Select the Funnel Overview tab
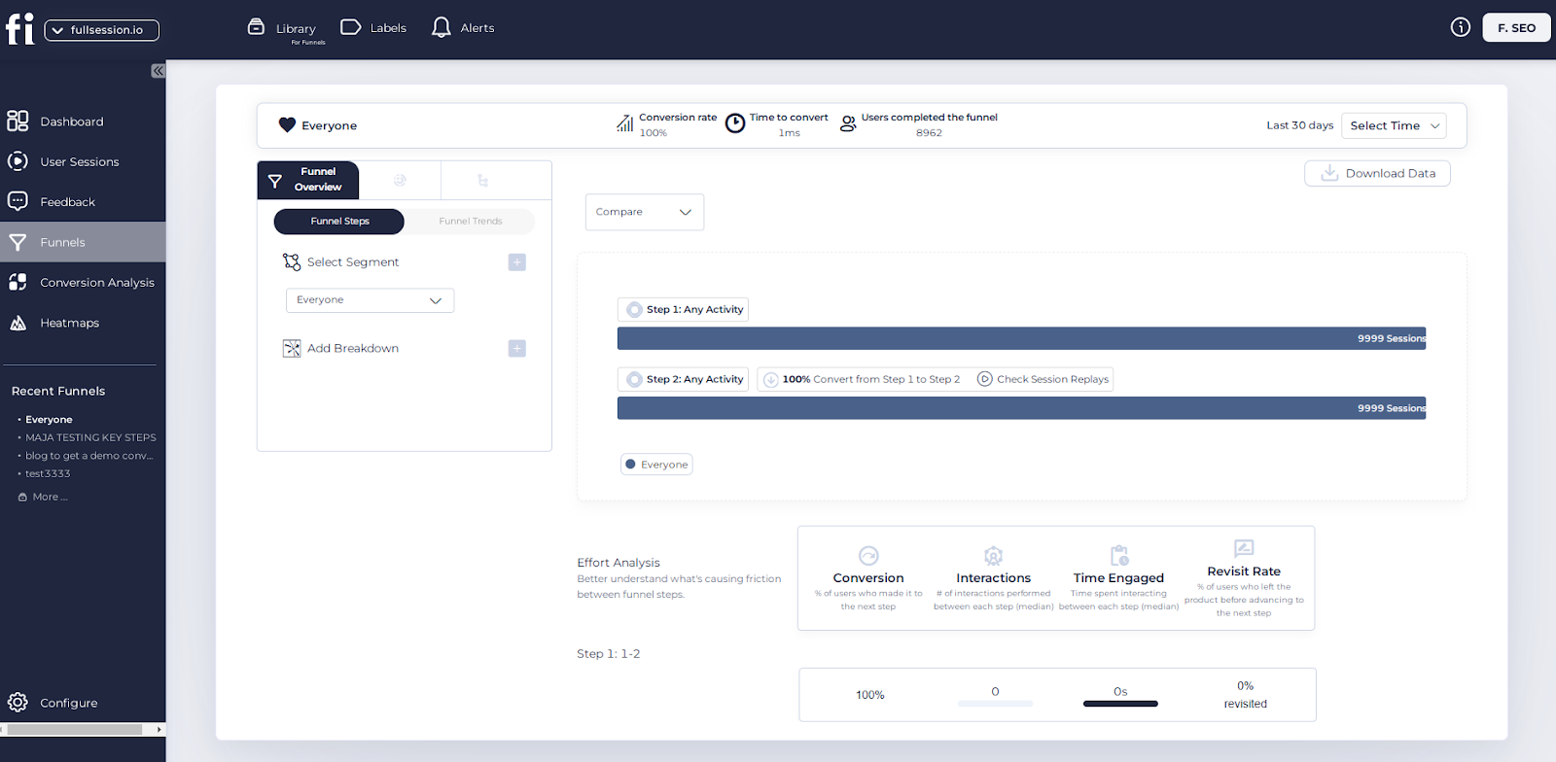The image size is (1556, 762). point(308,180)
